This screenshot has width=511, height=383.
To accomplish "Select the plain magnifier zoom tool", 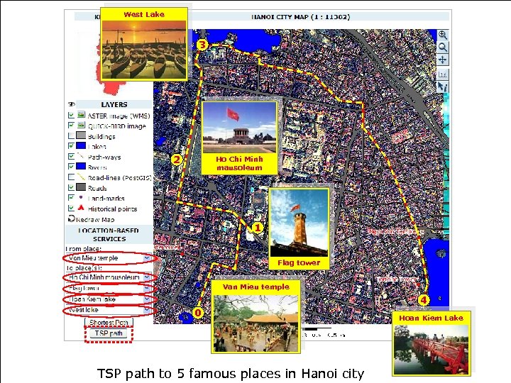I will 442,48.
